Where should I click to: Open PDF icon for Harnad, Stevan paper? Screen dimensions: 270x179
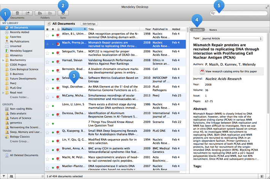coord(58,62)
